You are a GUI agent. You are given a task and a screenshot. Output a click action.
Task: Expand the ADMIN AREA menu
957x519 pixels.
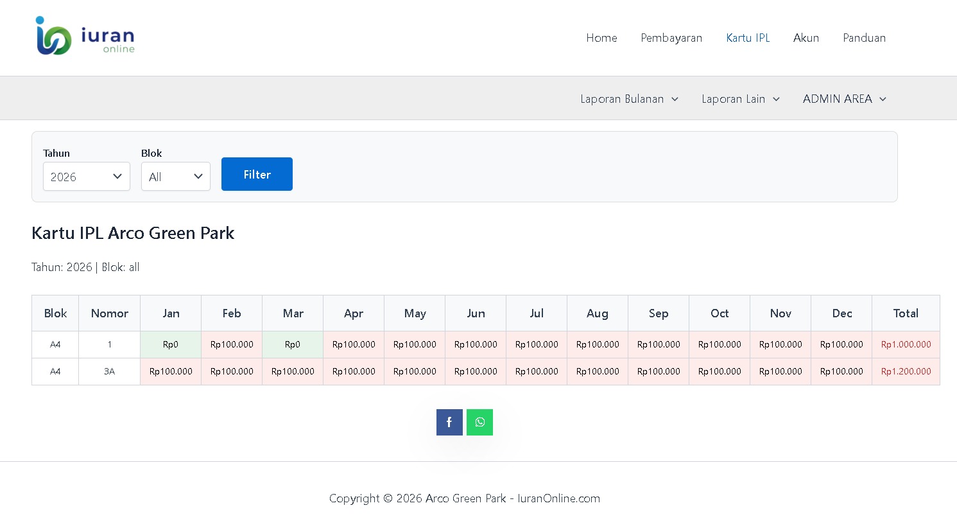[x=844, y=99]
